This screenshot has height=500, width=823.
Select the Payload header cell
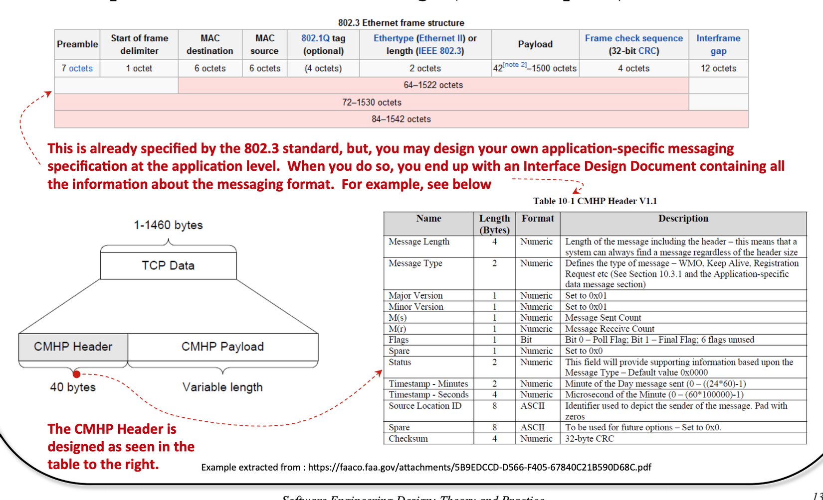click(535, 44)
